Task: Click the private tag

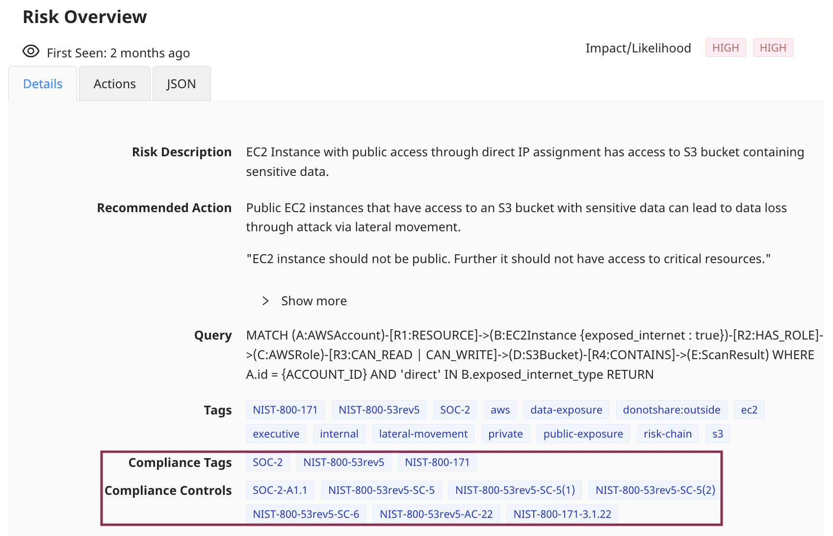Action: click(506, 434)
